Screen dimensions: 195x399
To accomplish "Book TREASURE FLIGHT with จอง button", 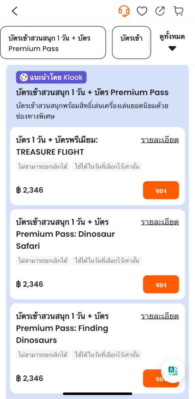I will point(161,190).
